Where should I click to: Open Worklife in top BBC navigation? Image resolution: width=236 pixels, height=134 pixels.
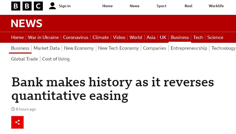coord(216,6)
